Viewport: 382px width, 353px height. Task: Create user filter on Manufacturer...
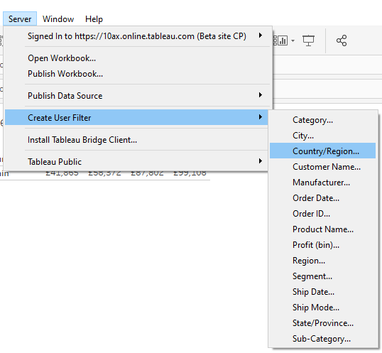[x=322, y=183]
